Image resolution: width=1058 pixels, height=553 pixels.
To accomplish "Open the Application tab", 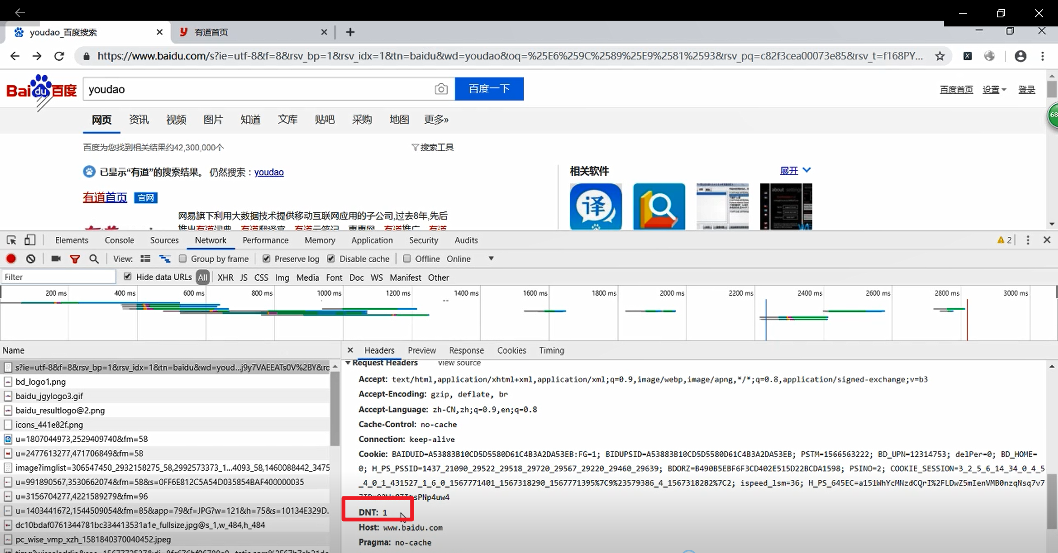I will [x=372, y=240].
